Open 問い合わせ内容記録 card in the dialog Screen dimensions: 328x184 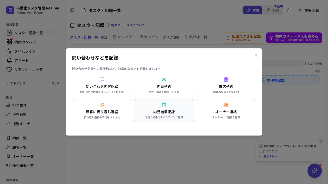(x=102, y=85)
